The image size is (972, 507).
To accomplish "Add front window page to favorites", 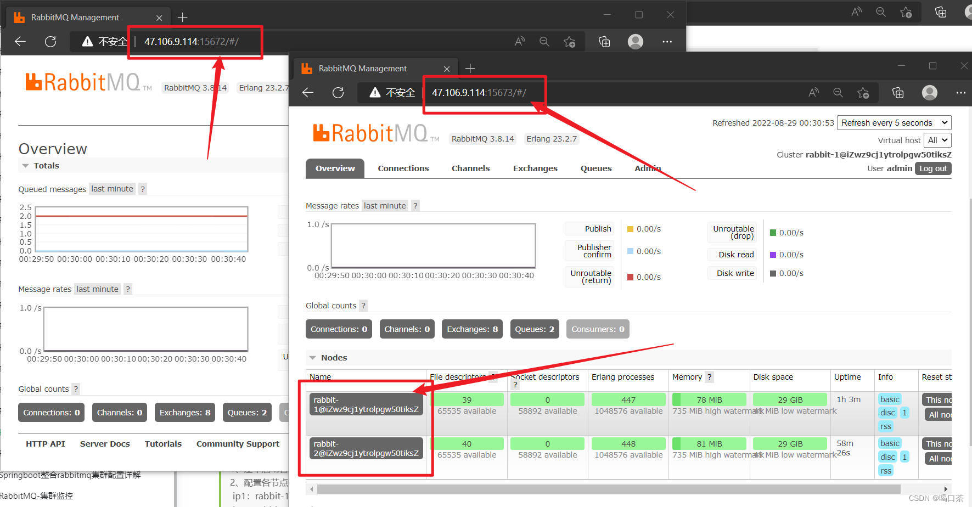I will click(x=863, y=93).
